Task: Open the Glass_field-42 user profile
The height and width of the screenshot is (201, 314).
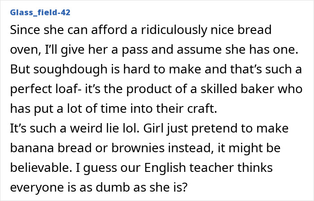Action: coord(39,12)
